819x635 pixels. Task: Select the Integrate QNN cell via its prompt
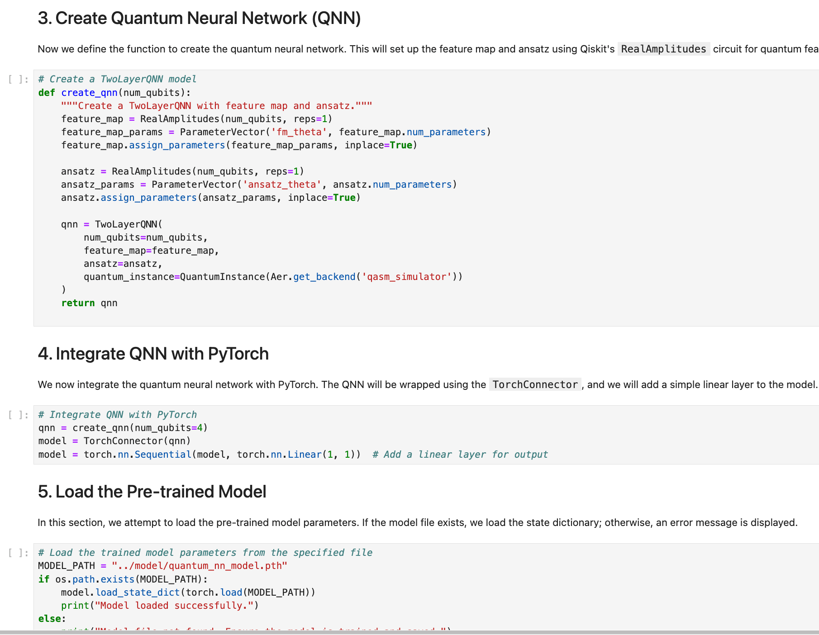(x=19, y=415)
